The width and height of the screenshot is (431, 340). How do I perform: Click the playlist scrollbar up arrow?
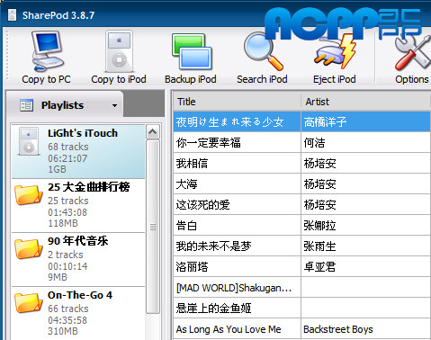153,132
